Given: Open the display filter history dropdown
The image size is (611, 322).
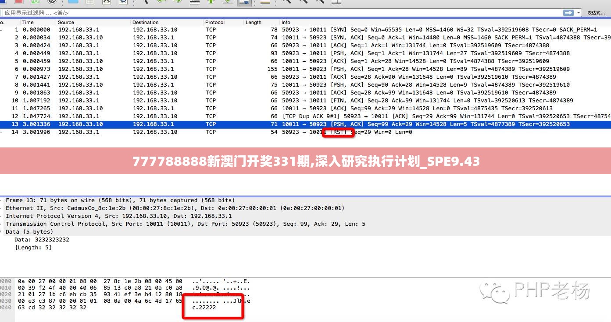Looking at the screenshot, I should [x=579, y=13].
